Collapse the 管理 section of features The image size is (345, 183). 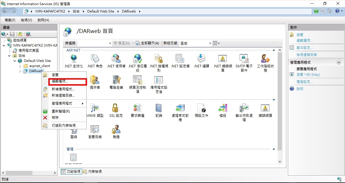coord(274,149)
